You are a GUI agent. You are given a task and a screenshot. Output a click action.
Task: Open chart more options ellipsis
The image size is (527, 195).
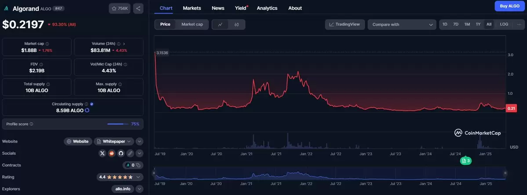519,25
